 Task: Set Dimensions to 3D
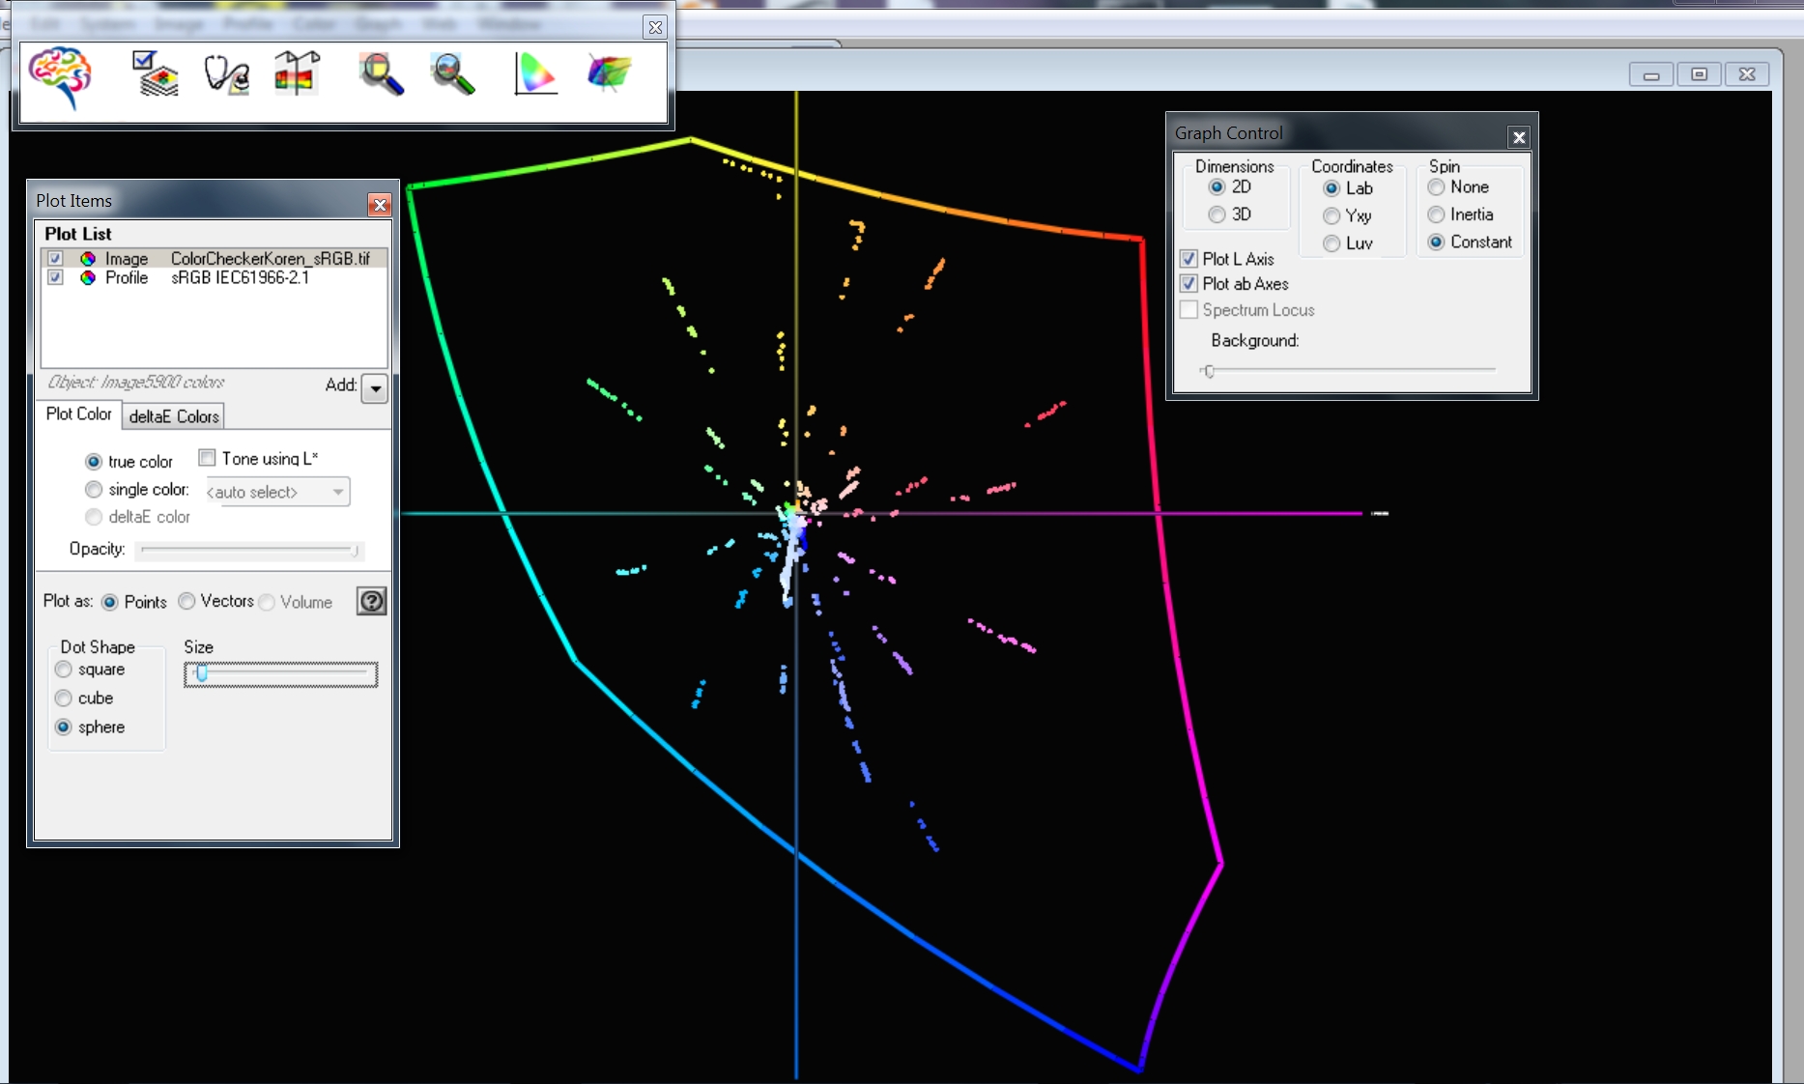click(1217, 214)
